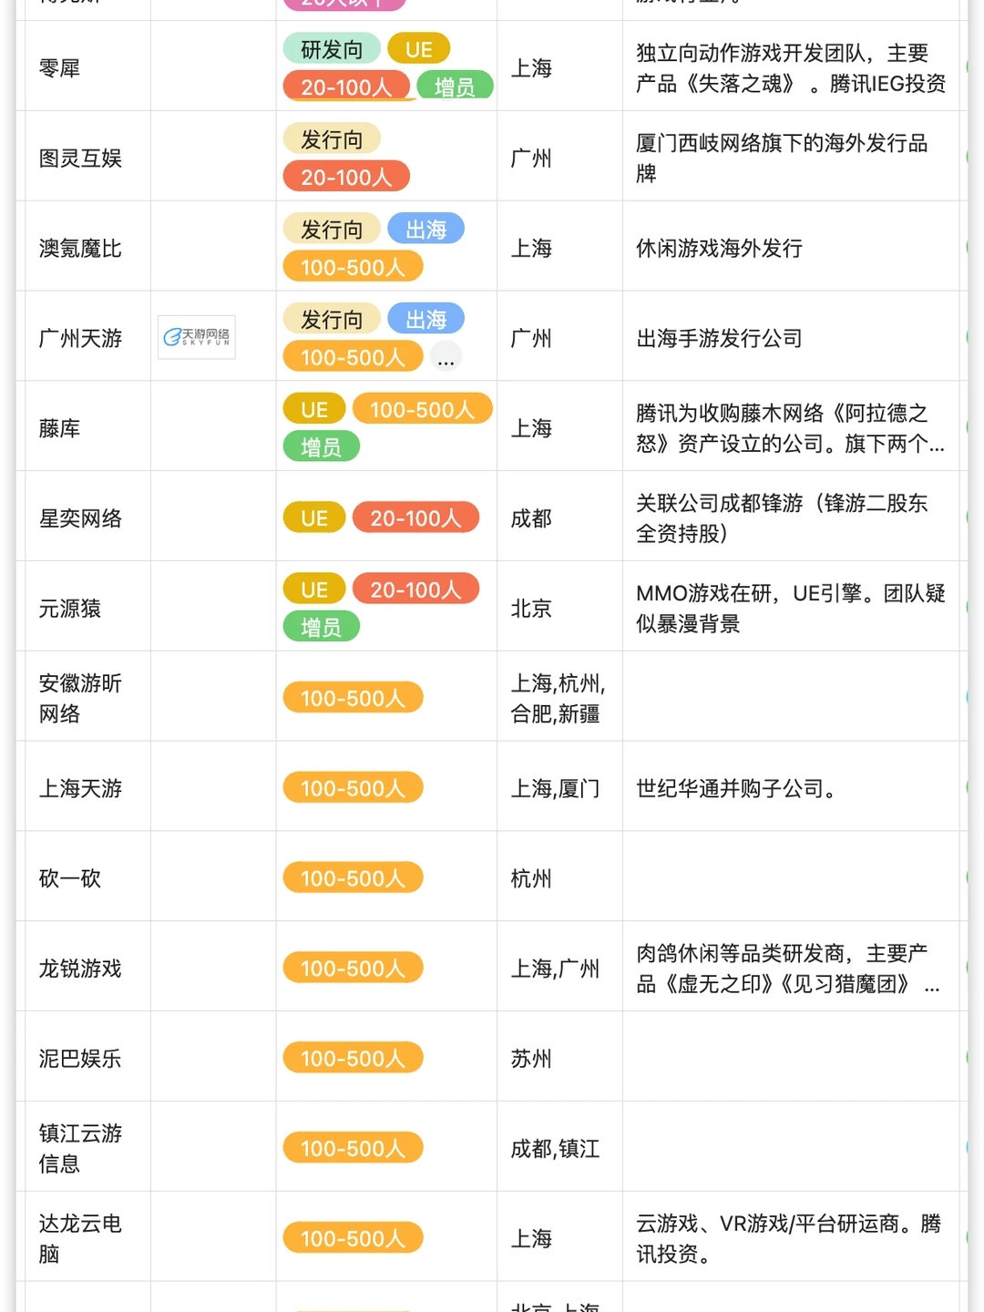
Task: Click the city cell 上海,杭州,合肥,新疆
Action: tap(558, 699)
